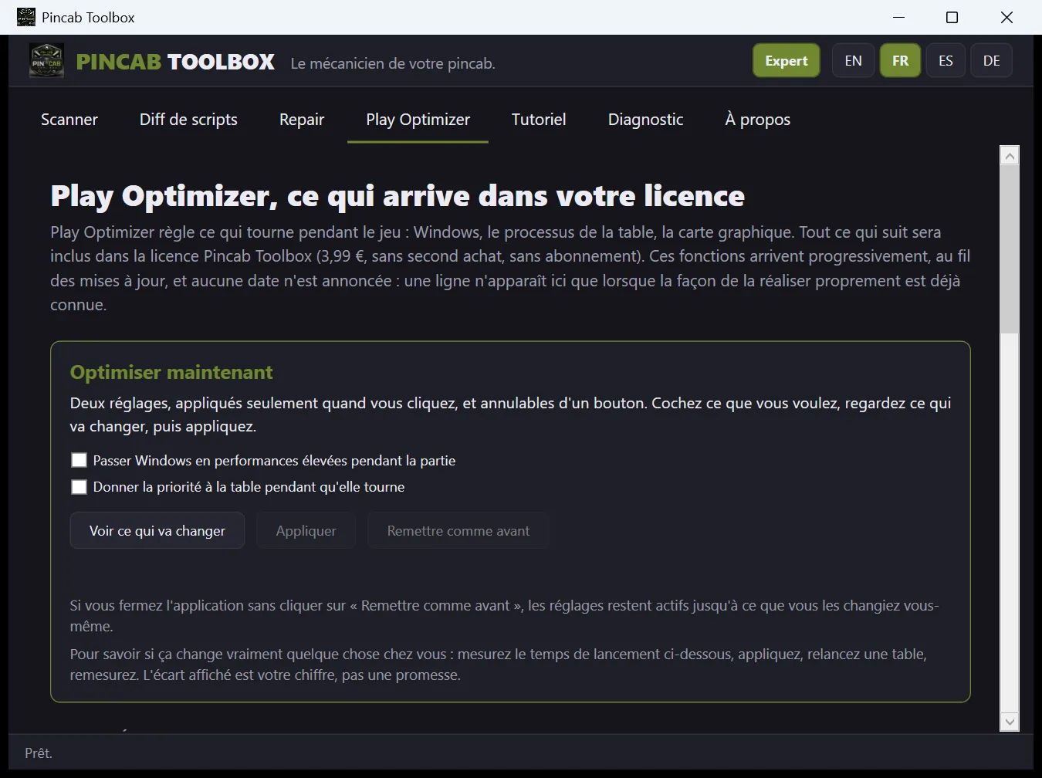The width and height of the screenshot is (1042, 778).
Task: Show the Diagnostic tab
Action: click(x=645, y=120)
